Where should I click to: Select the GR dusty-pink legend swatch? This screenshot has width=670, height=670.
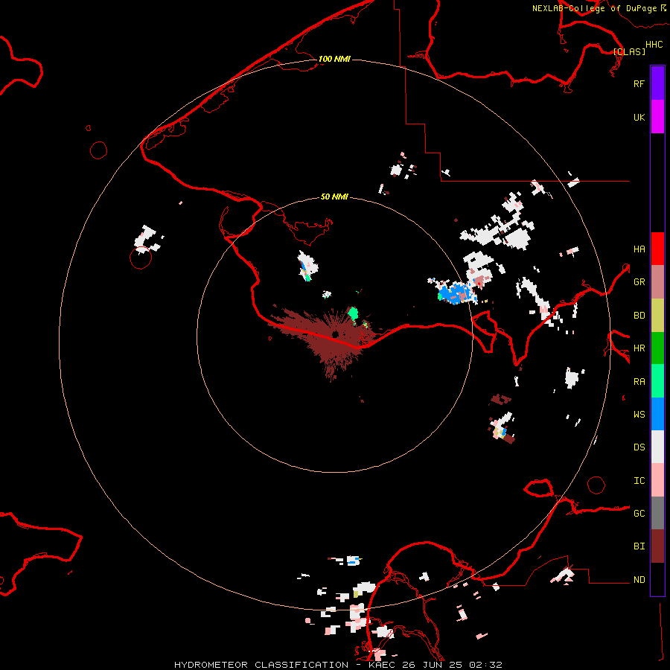[657, 282]
